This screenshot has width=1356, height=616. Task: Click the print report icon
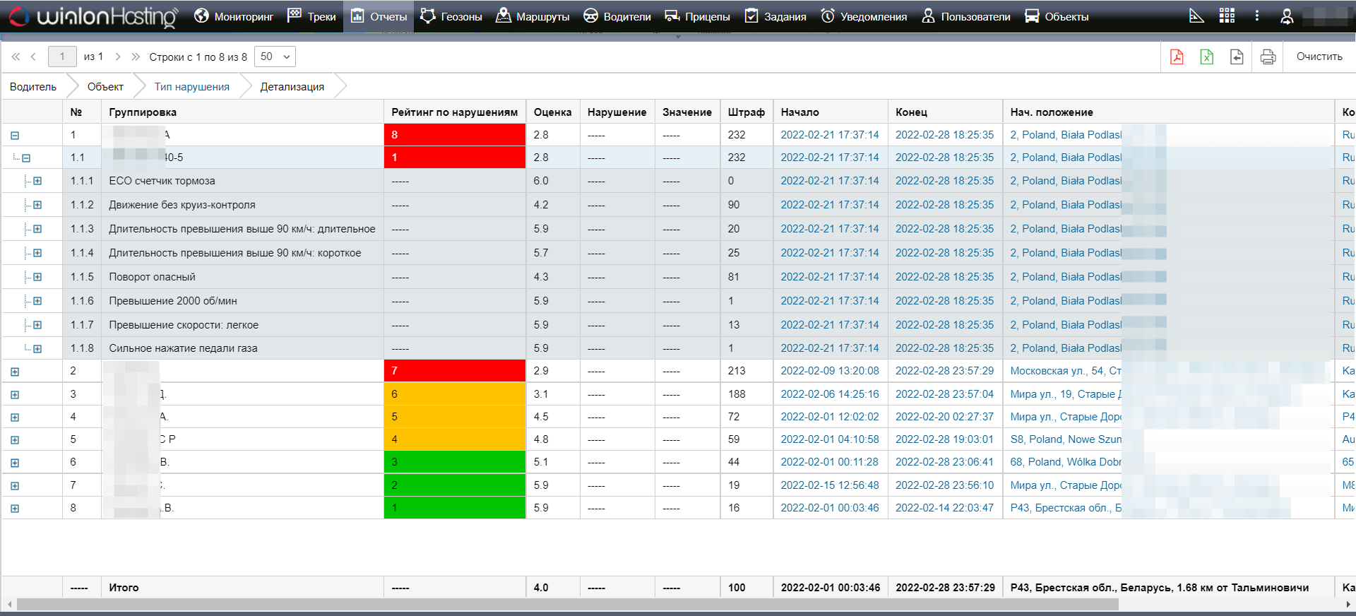coord(1268,57)
